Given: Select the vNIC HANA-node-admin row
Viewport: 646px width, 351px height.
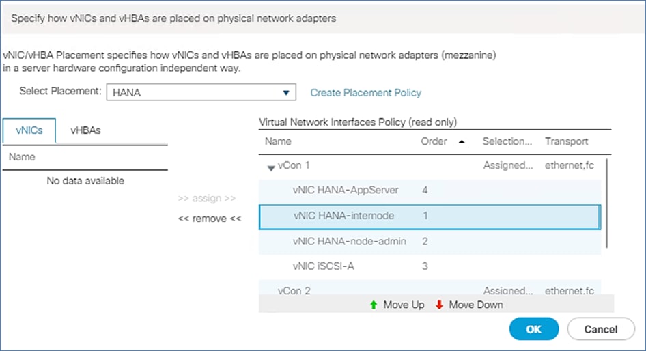Looking at the screenshot, I should [430, 242].
